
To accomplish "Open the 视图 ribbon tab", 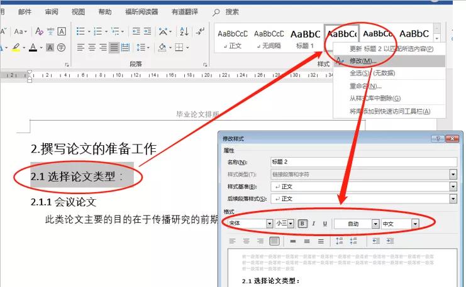I will coord(78,12).
